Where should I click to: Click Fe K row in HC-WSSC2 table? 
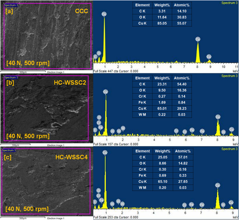(x=162, y=102)
